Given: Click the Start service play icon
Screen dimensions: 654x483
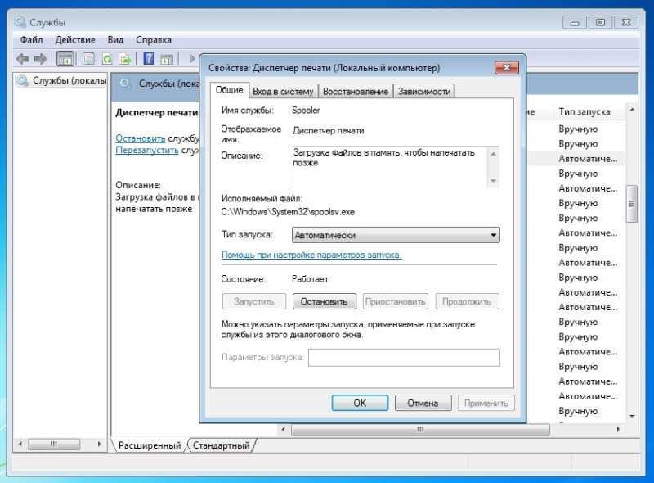Looking at the screenshot, I should pos(191,59).
